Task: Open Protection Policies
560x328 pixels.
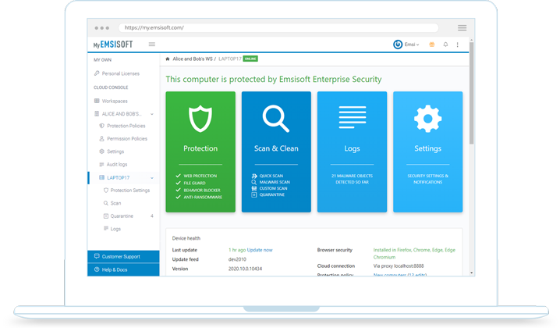Action: [x=126, y=126]
